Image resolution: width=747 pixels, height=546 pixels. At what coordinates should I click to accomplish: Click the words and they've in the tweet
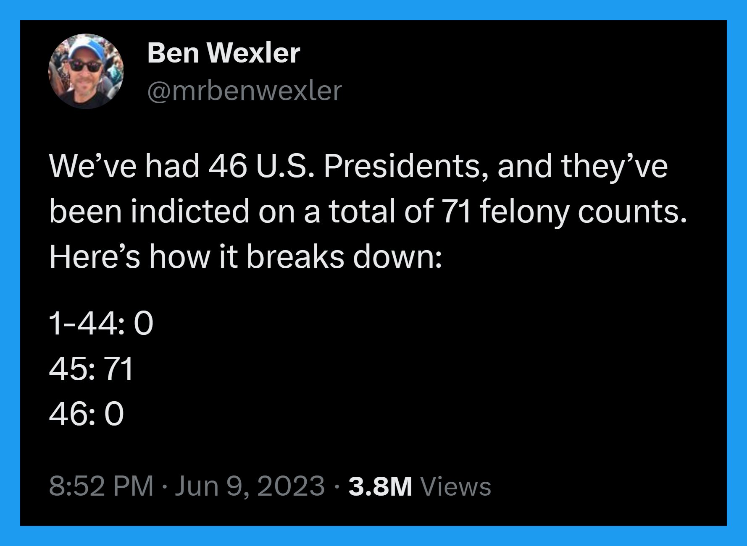point(583,166)
